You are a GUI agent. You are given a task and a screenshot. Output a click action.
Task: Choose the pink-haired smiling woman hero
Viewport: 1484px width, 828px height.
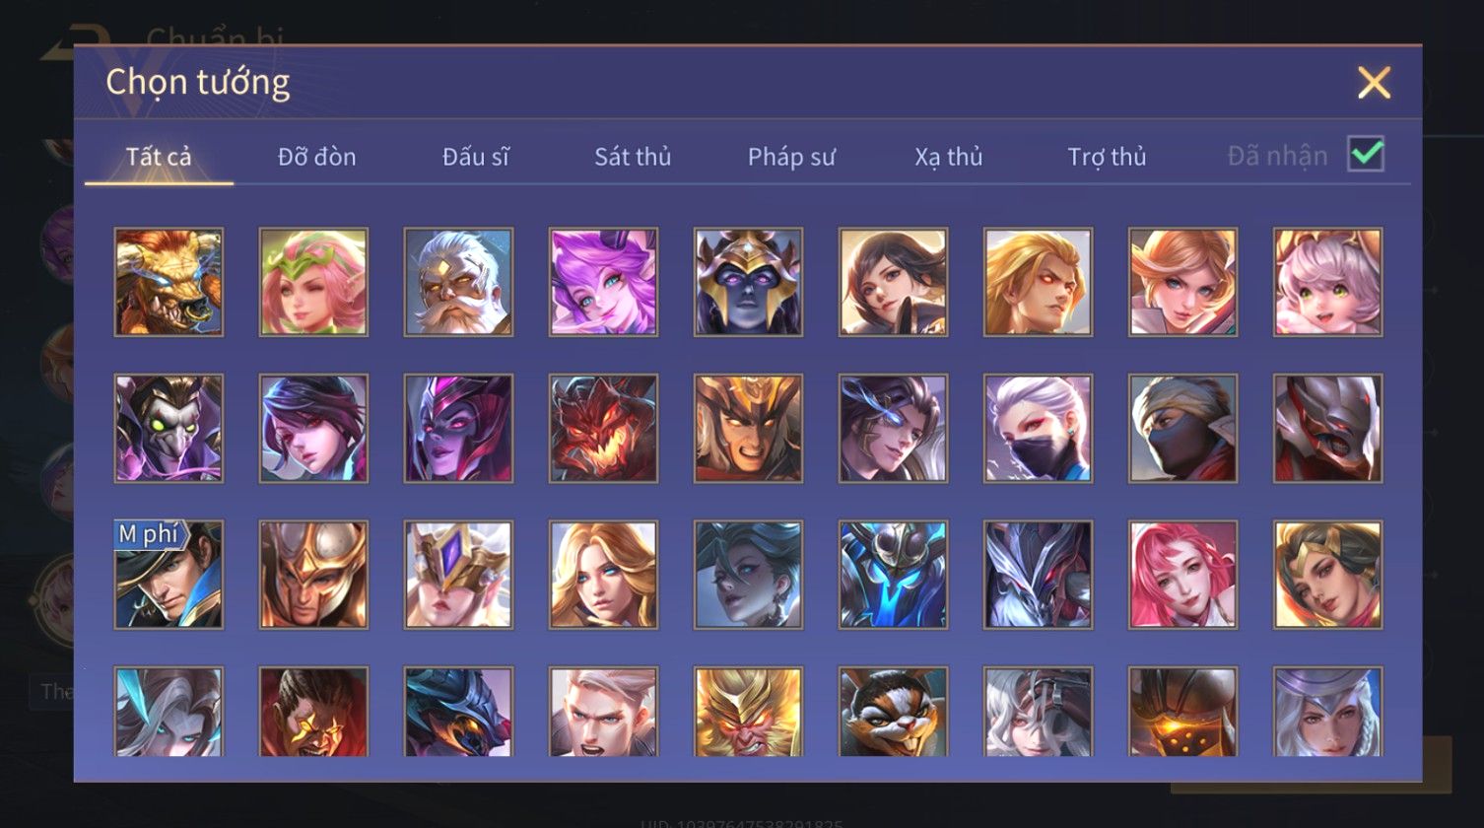(1182, 575)
